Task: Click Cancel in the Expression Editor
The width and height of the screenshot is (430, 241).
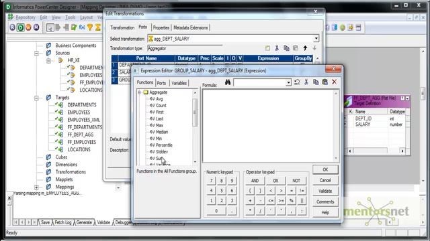Action: (x=325, y=180)
